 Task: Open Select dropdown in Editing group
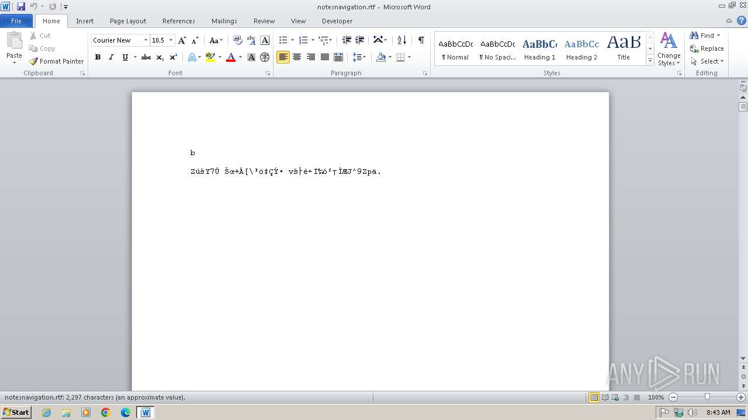[x=707, y=61]
